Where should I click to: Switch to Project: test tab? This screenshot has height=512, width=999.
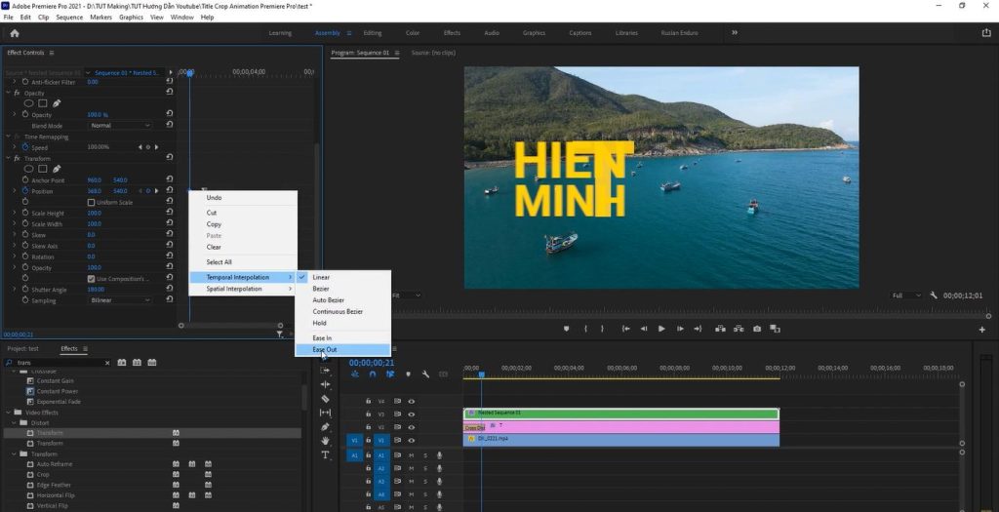pyautogui.click(x=23, y=348)
